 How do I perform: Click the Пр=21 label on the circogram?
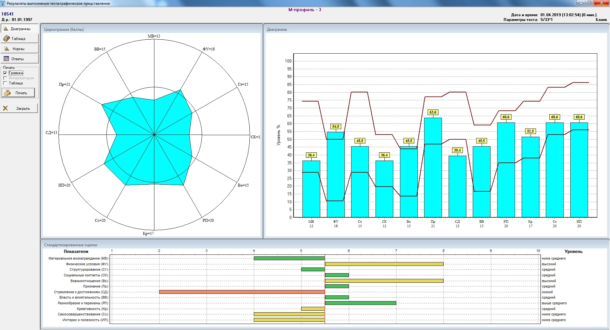[64, 84]
